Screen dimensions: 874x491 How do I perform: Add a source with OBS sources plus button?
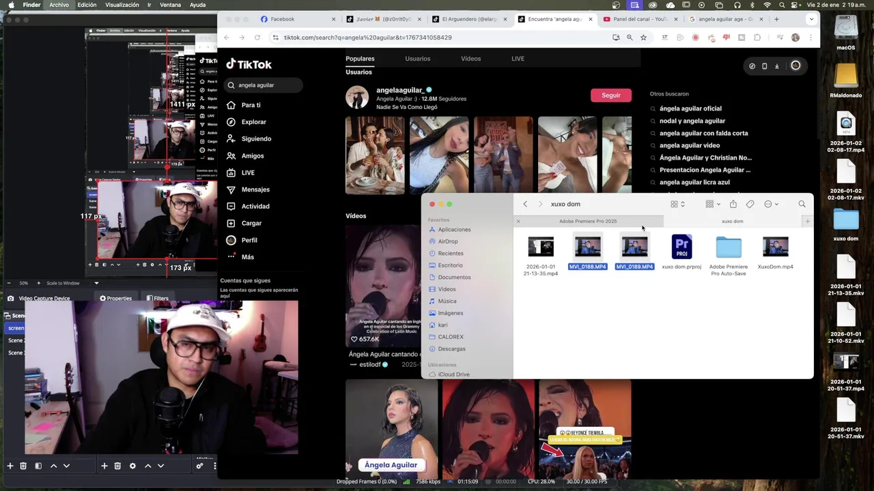point(104,466)
